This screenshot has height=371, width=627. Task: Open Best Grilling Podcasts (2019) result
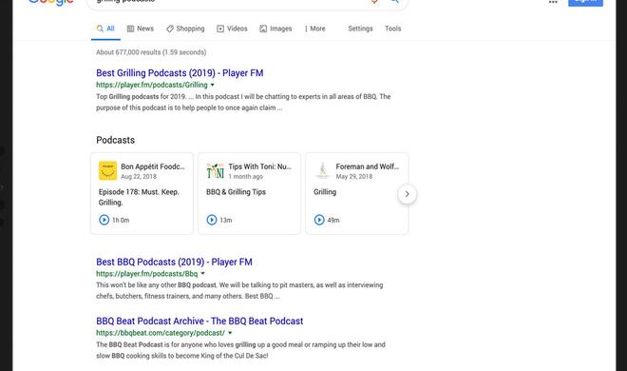[180, 73]
